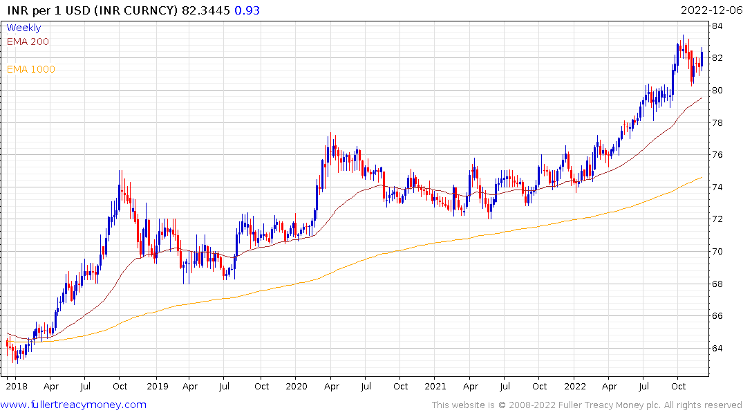Click the 72 price axis label
Viewport: 743px width, 415px height.
(717, 219)
